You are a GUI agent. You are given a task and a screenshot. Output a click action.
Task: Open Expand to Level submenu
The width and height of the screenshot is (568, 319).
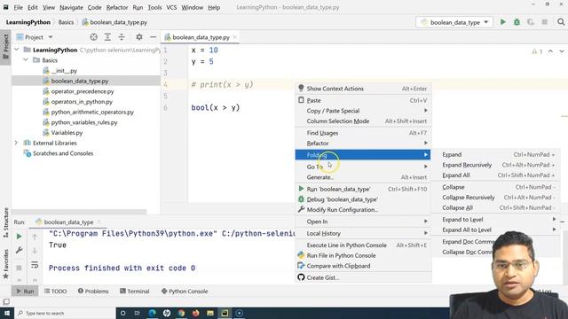coord(496,220)
